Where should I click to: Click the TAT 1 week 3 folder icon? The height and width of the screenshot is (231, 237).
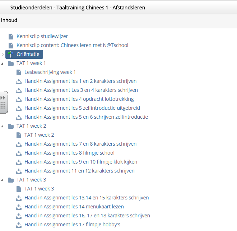tap(11, 180)
